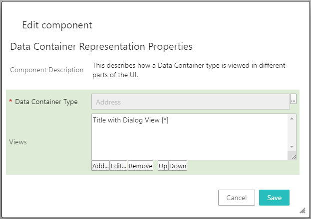The image size is (311, 219).
Task: Open the Add... view dialog
Action: click(x=100, y=166)
